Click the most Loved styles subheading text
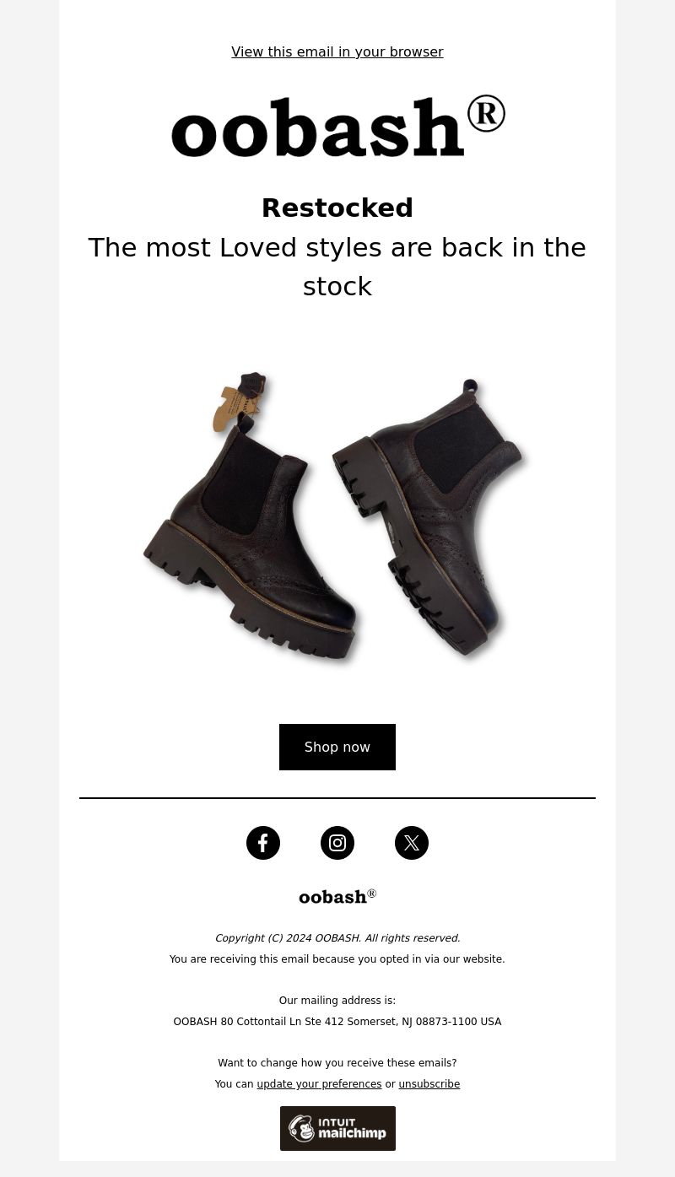This screenshot has width=675, height=1177. tap(337, 267)
